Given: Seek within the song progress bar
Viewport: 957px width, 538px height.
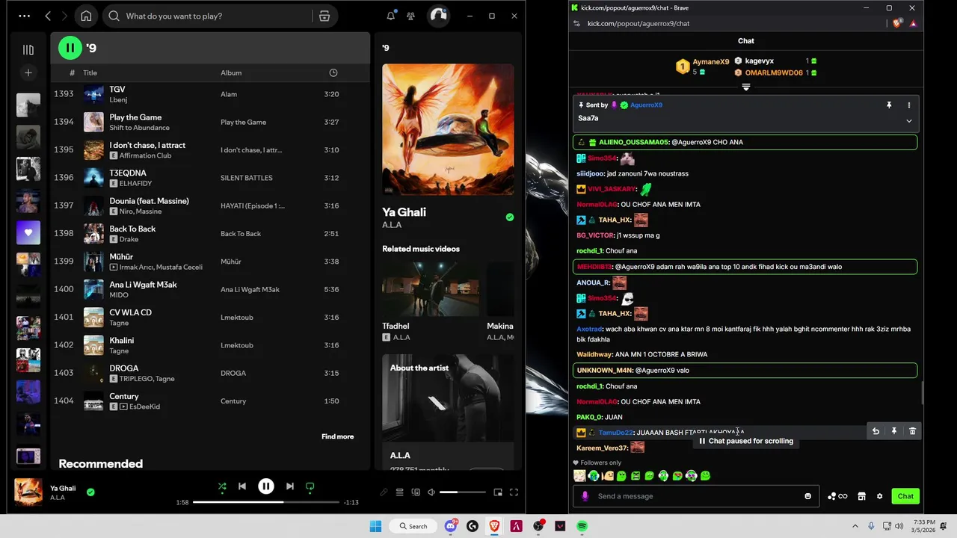Looking at the screenshot, I should [265, 502].
